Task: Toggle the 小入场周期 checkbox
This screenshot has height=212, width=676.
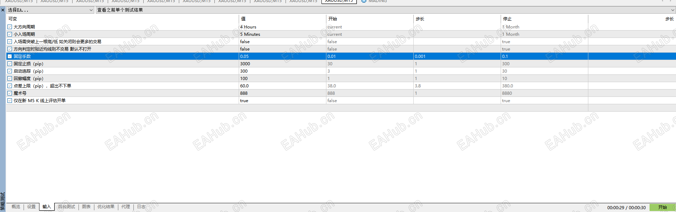Action: tap(10, 34)
